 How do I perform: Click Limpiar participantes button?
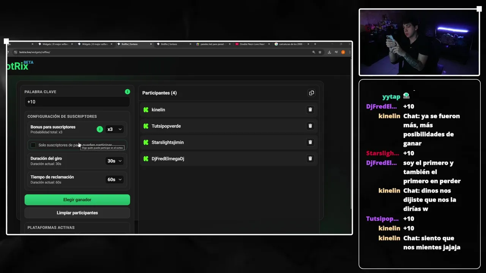coord(77,213)
